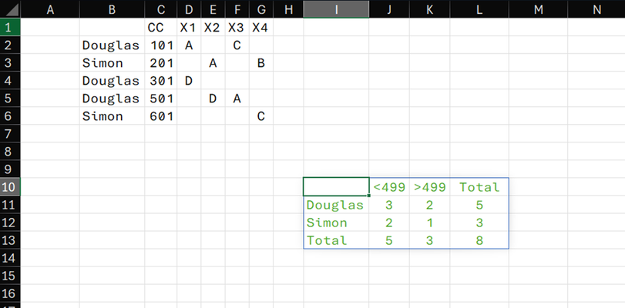625x308 pixels.
Task: Select column A header
Action: pyautogui.click(x=50, y=8)
